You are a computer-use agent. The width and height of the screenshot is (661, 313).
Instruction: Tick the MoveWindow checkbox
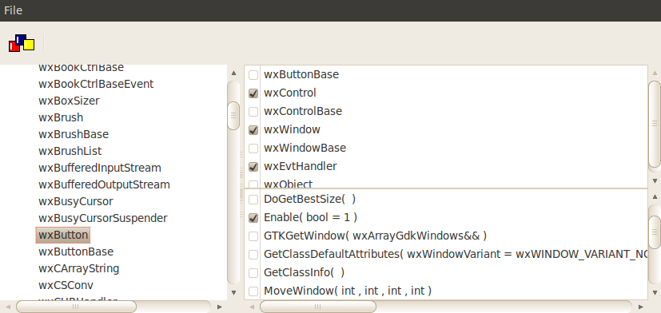pyautogui.click(x=253, y=291)
